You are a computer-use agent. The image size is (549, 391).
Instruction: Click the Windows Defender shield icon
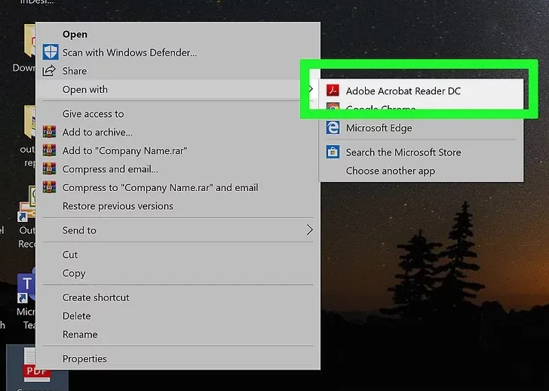[50, 52]
